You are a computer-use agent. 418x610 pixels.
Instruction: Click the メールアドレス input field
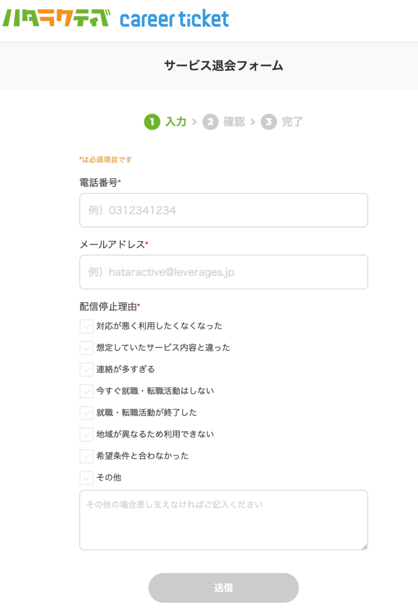(x=224, y=272)
